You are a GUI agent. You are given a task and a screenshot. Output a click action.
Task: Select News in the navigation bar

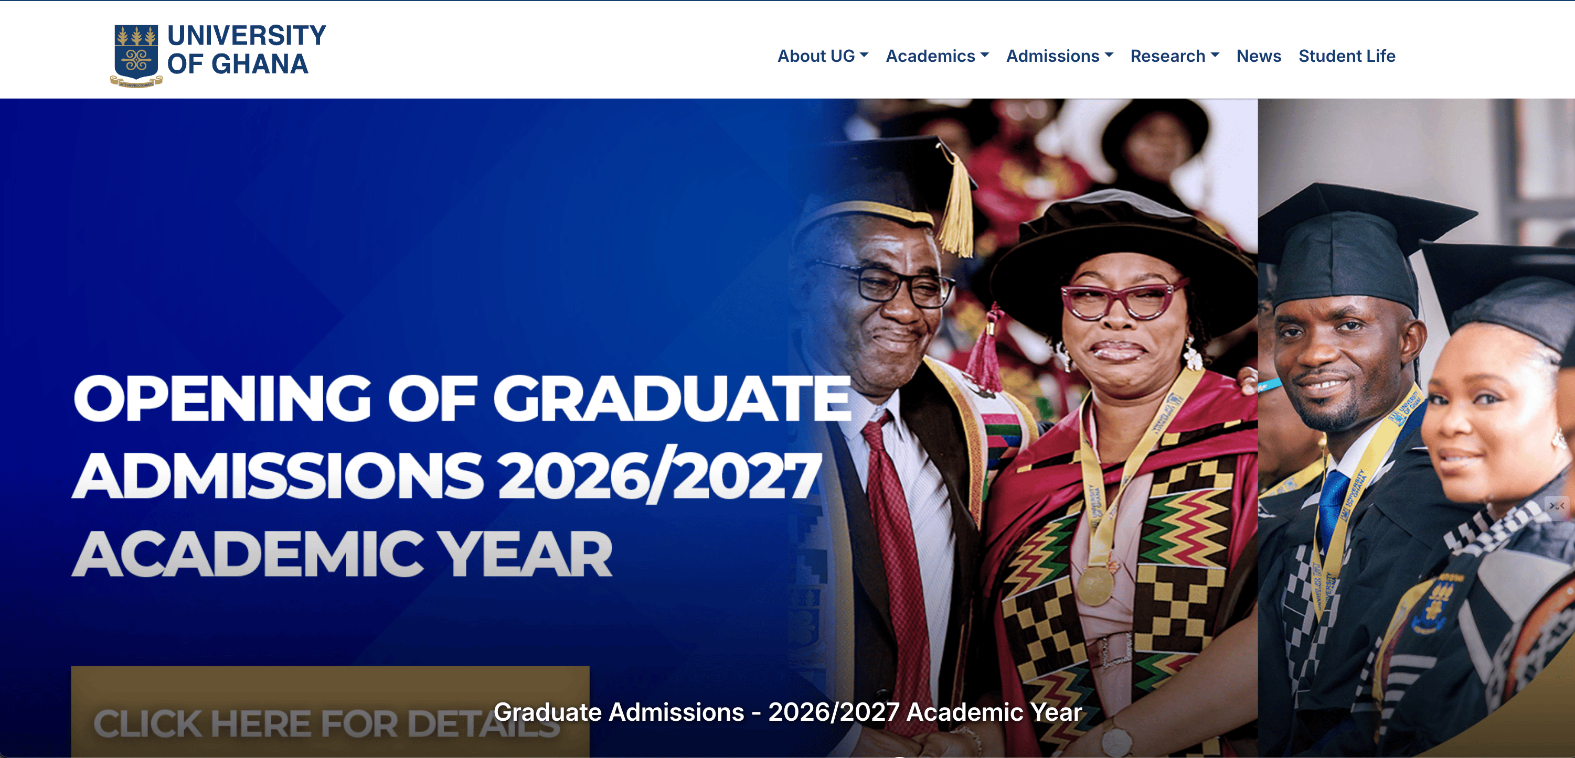tap(1259, 56)
